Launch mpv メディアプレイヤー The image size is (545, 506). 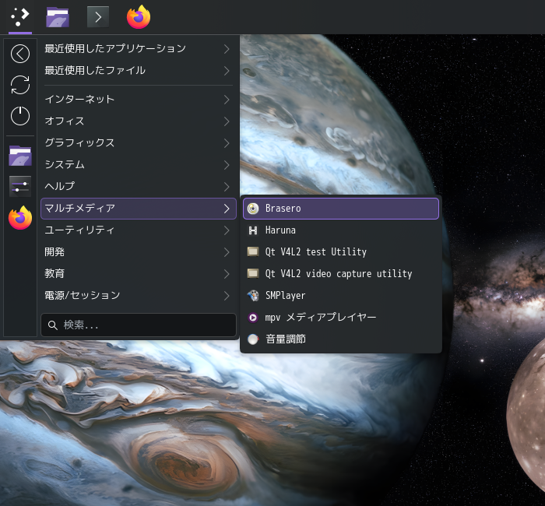click(341, 318)
